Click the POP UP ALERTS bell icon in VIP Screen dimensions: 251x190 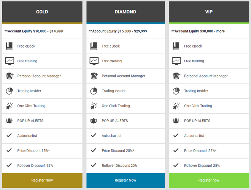(x=176, y=121)
